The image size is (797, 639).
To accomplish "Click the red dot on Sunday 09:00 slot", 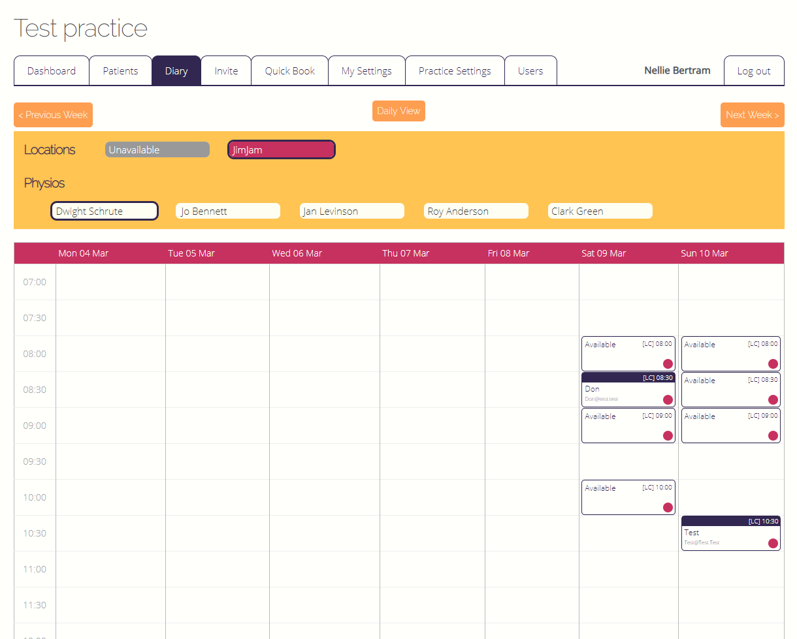I will point(773,435).
